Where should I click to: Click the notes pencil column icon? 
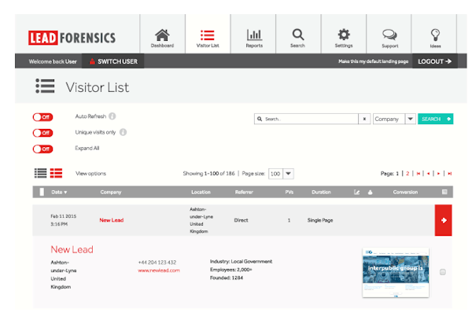[356, 192]
